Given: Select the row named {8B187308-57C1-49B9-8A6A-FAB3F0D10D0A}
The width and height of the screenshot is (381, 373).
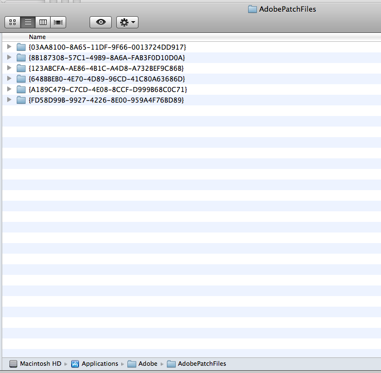Looking at the screenshot, I should [191, 58].
